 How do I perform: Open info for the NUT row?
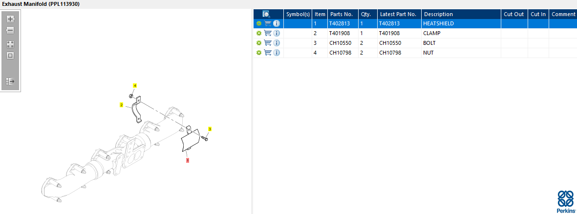[x=277, y=53]
